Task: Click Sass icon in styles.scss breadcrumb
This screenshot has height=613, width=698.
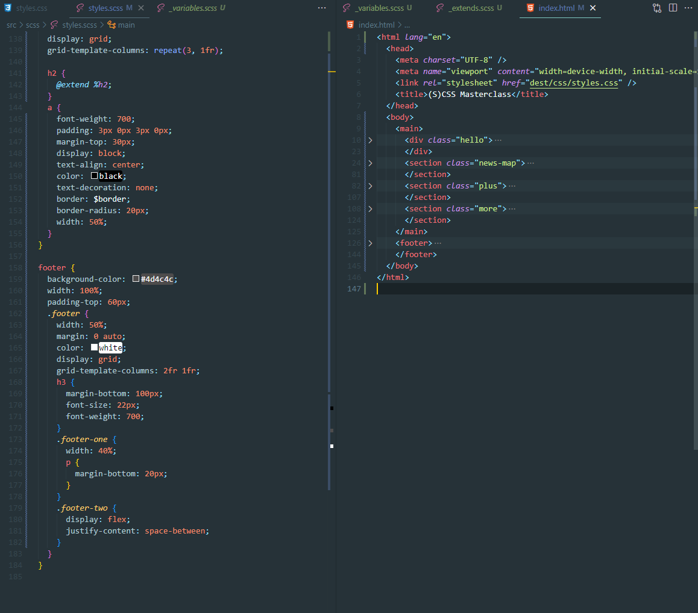Action: coord(54,25)
